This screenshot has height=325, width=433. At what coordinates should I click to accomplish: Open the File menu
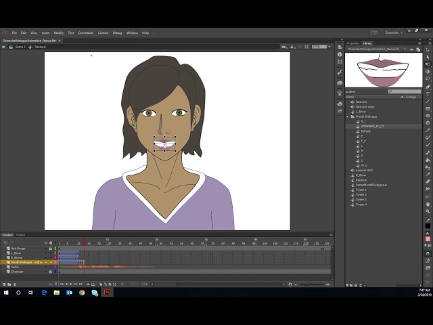point(14,32)
